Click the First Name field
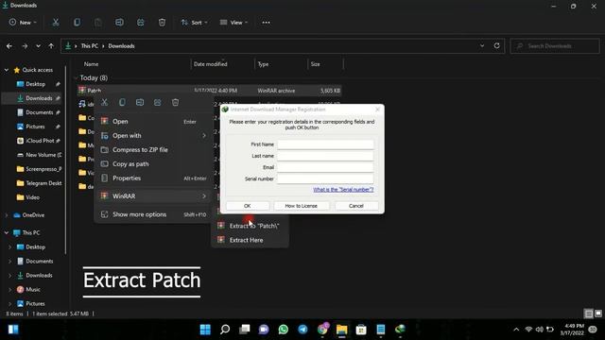This screenshot has width=605, height=340. point(325,144)
